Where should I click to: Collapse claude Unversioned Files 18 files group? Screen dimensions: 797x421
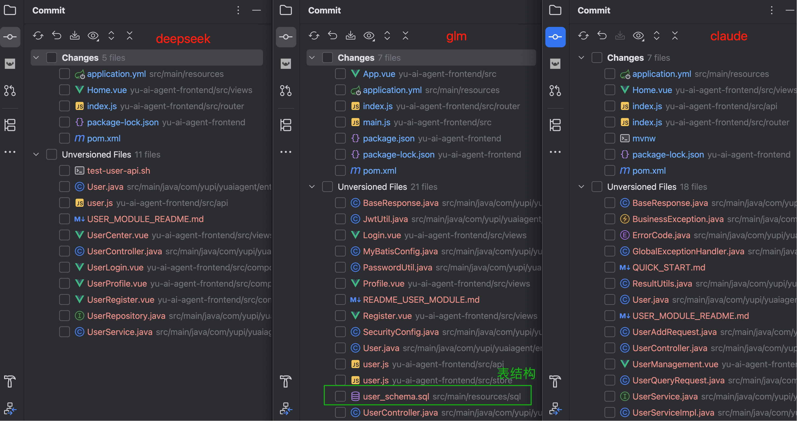(x=581, y=187)
